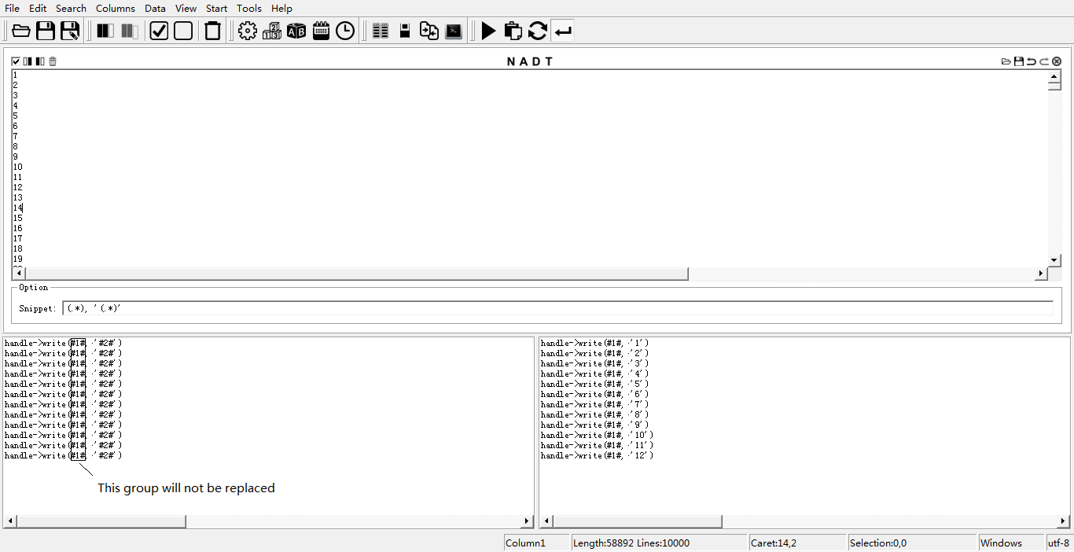1074x552 pixels.
Task: Click left output pane scrollbar right arrow
Action: [x=528, y=521]
